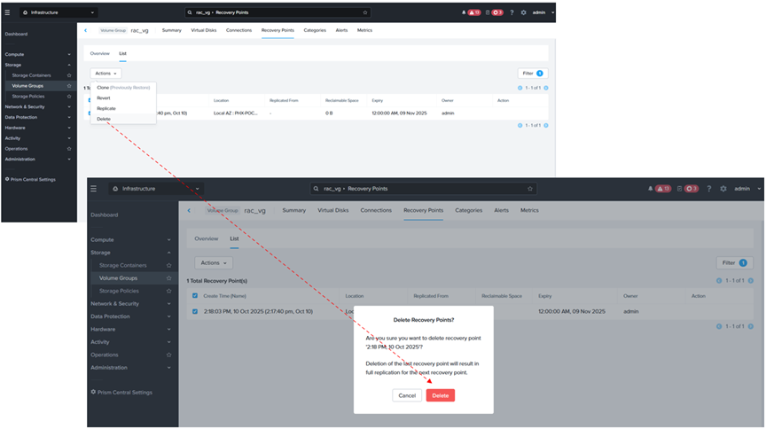Click the back arrow beside Volume Group in lower window
Viewport: 766px width, 429px height.
[189, 211]
